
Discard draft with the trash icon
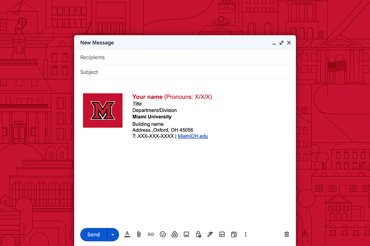[x=286, y=234]
